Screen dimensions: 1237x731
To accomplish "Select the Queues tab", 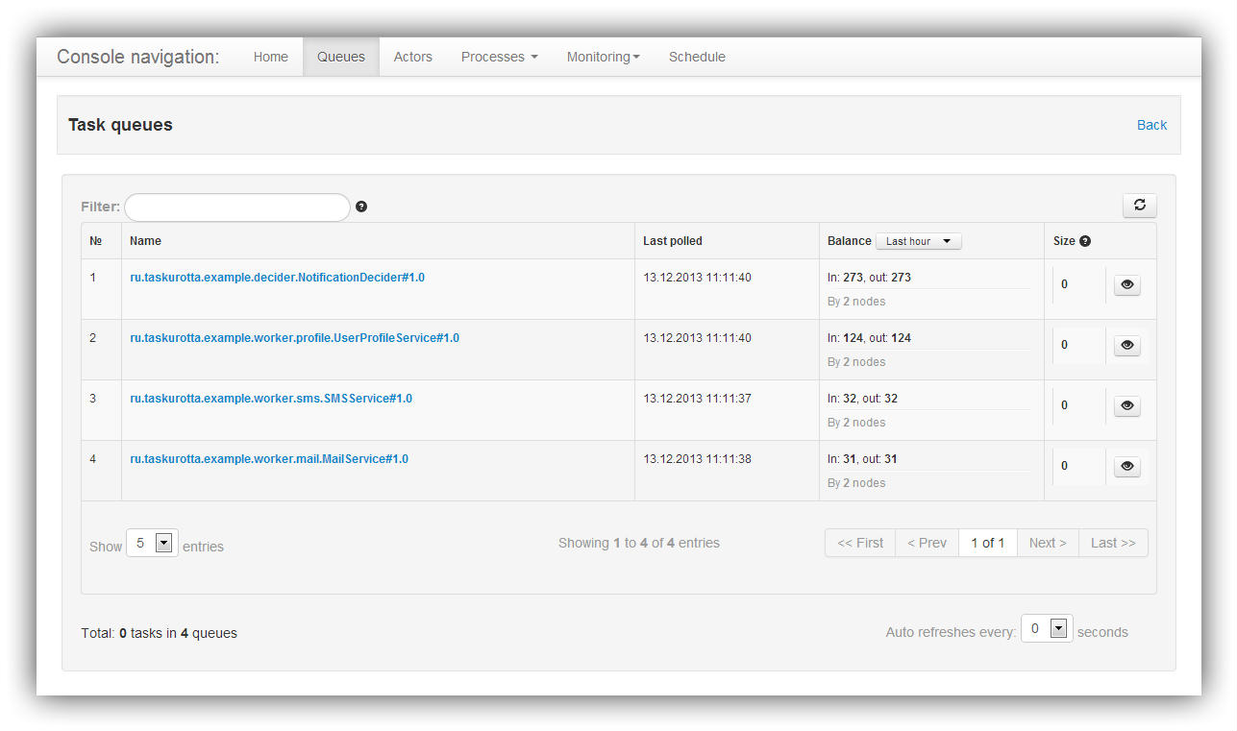I will click(341, 57).
